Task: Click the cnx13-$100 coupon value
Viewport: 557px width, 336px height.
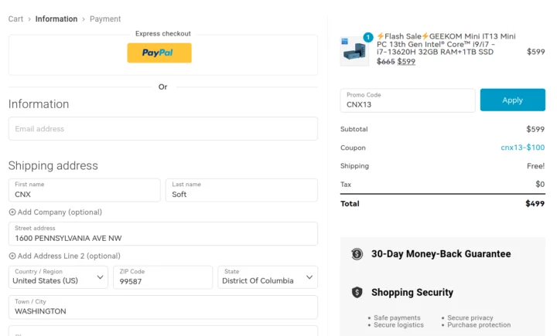Action: click(x=522, y=148)
